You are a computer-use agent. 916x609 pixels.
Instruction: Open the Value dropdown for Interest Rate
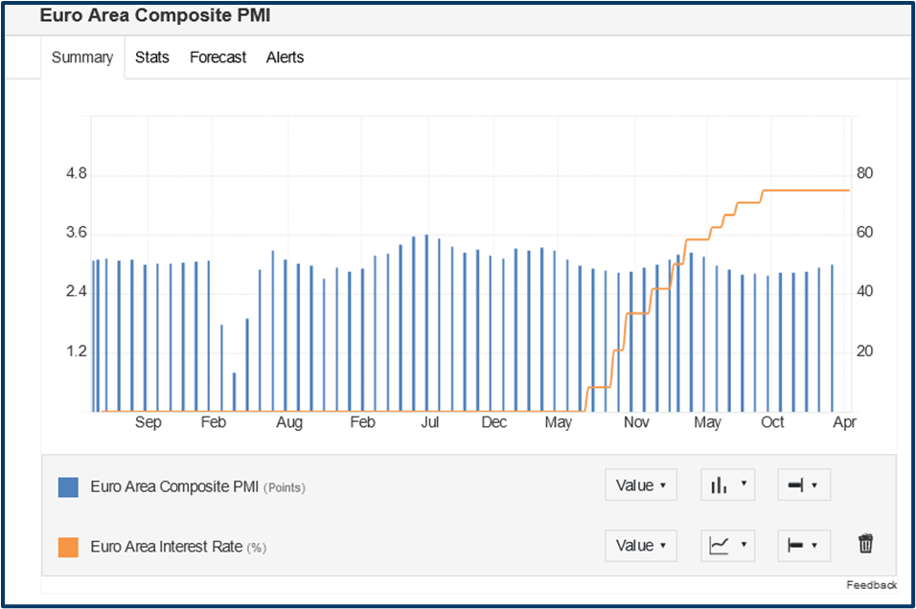[x=640, y=545]
